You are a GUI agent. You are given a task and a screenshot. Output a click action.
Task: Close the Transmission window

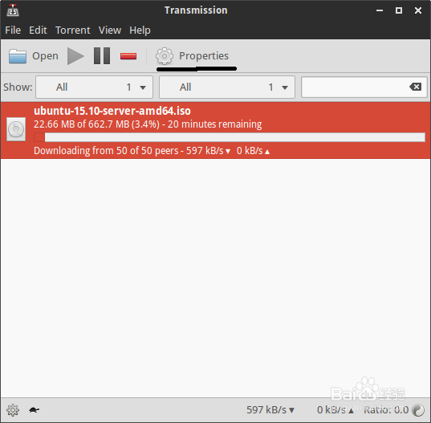click(418, 10)
